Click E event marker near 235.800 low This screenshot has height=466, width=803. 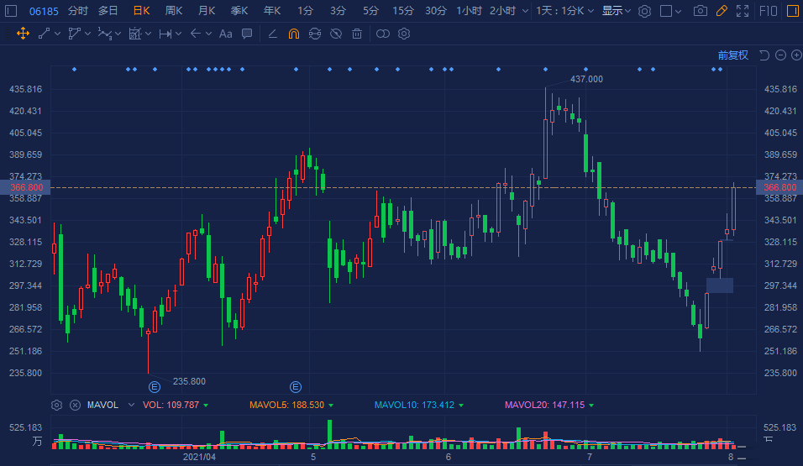point(155,387)
